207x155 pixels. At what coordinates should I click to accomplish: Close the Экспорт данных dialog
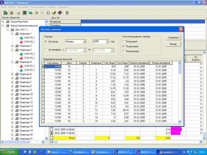(181, 29)
